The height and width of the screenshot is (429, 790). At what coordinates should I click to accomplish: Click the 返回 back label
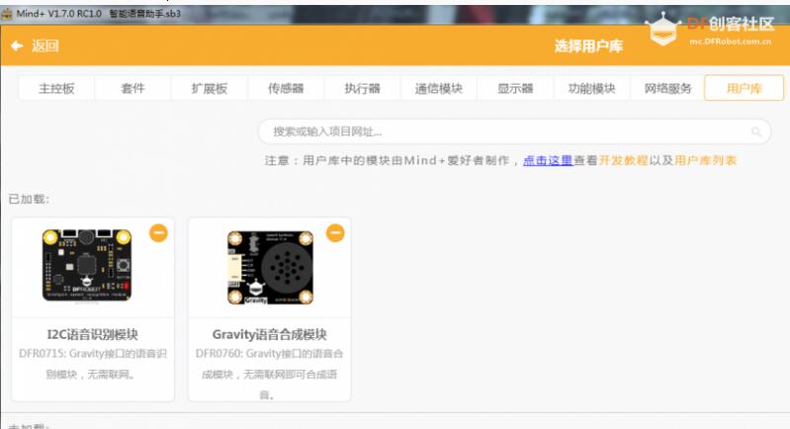(45, 45)
